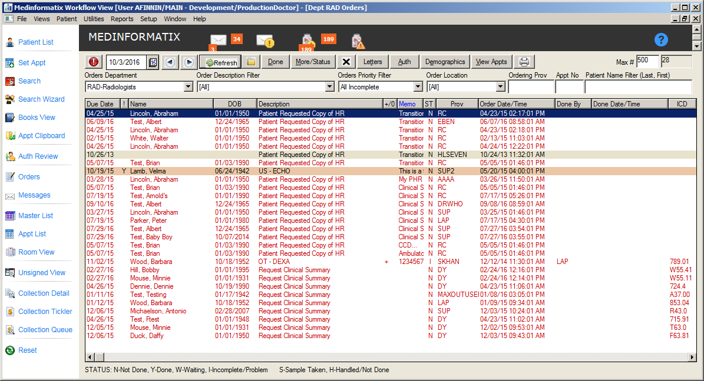Click the prescription bottle warning triangle icon

(x=358, y=41)
